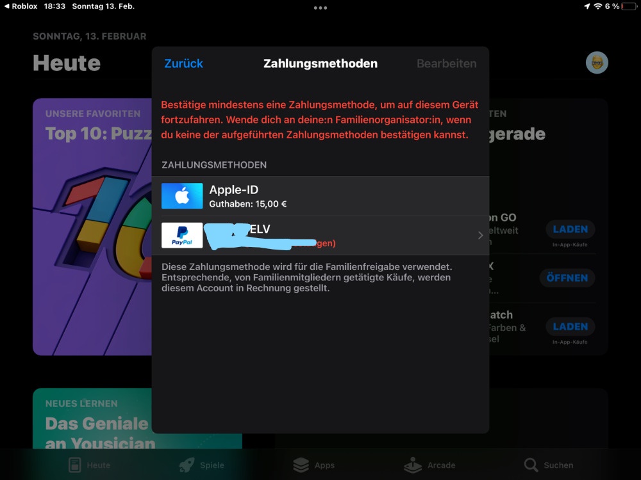The image size is (641, 480).
Task: Open the Apple-ID Guthaben row
Action: click(x=320, y=196)
